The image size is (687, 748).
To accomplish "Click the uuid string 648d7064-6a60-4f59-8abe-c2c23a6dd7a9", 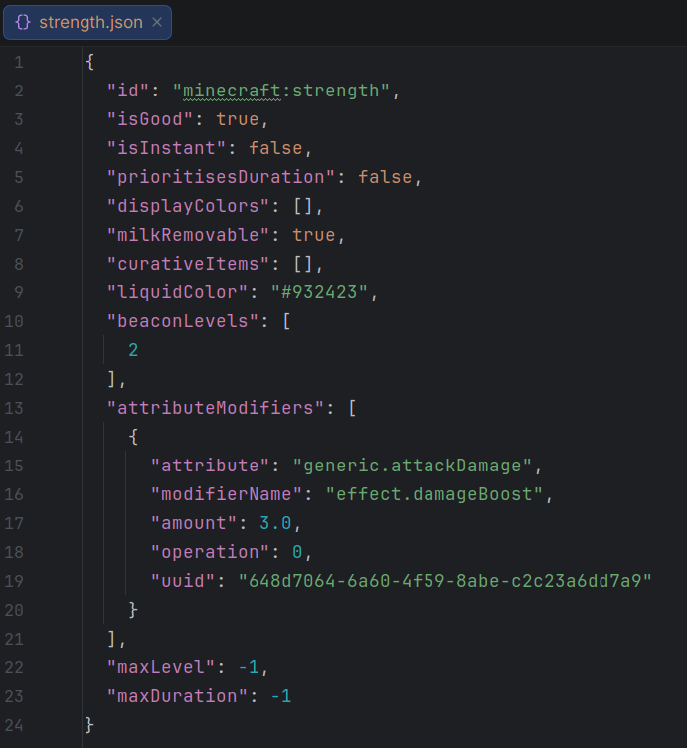I will [x=444, y=581].
